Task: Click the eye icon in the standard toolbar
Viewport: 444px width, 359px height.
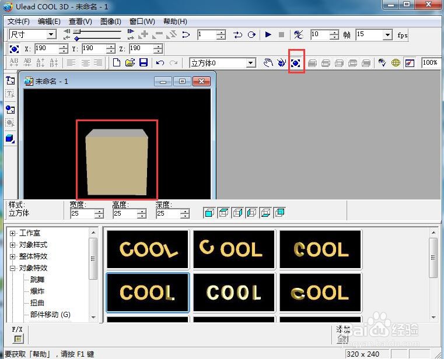Action: pos(382,62)
